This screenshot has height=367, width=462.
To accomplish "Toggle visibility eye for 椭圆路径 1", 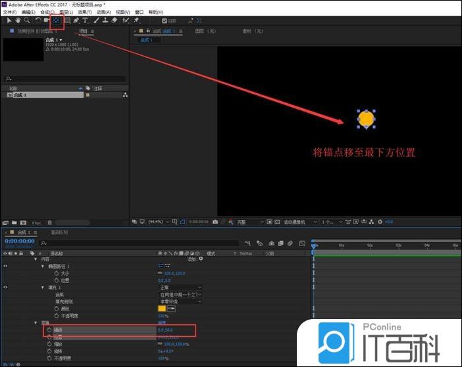I will [x=6, y=266].
